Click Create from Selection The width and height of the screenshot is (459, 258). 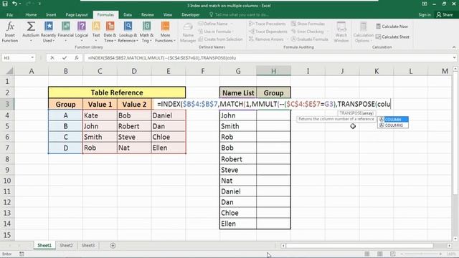tap(220, 39)
